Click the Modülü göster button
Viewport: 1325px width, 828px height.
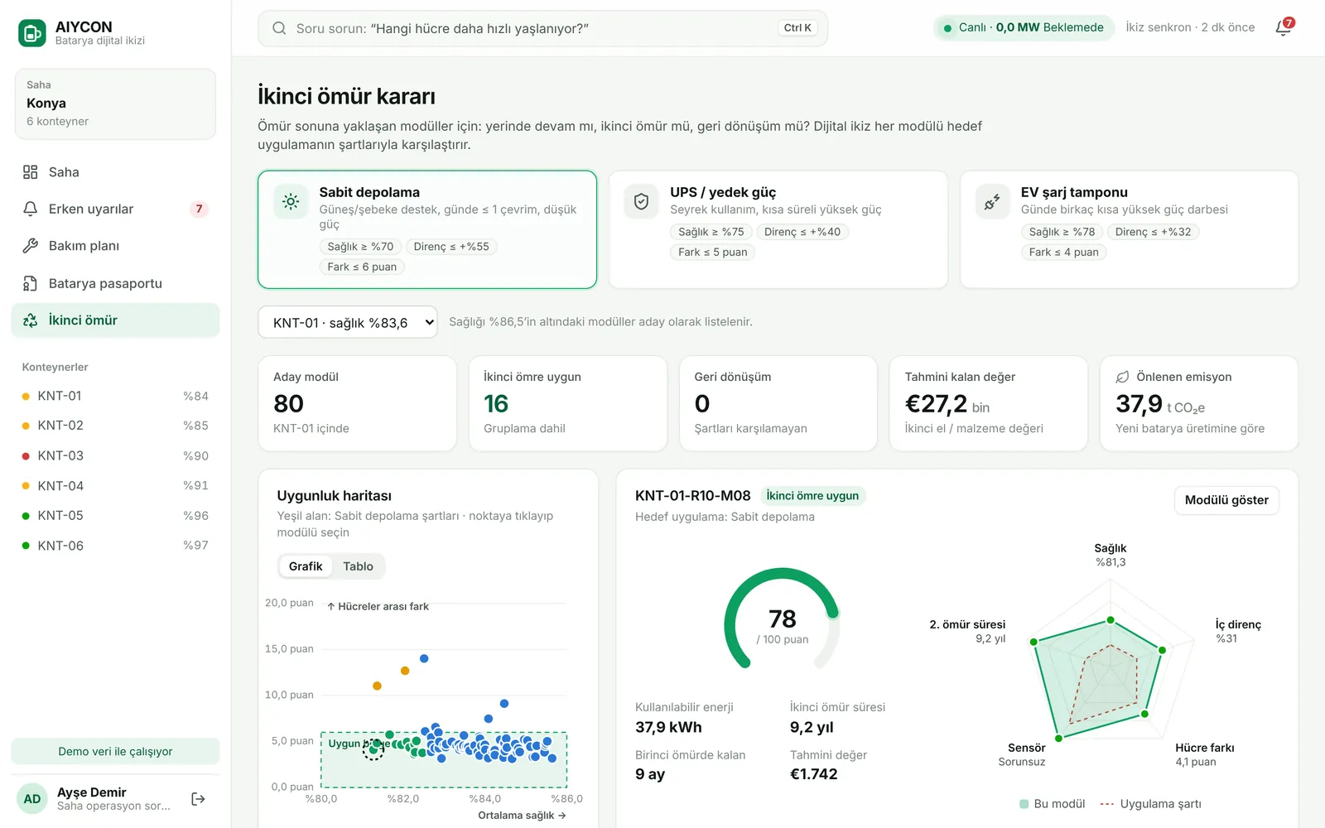(1226, 500)
